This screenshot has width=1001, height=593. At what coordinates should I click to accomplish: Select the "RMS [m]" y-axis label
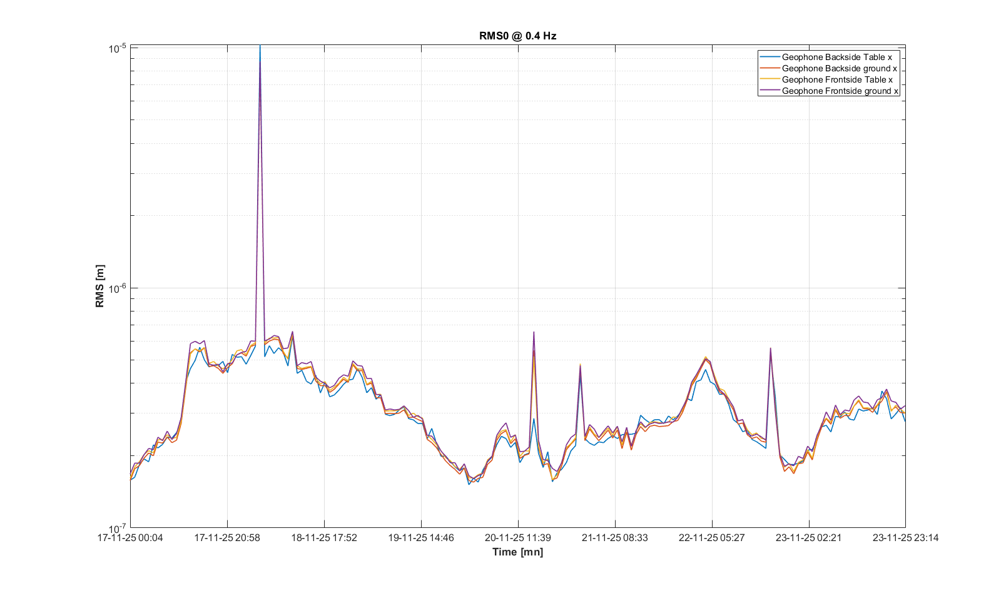click(99, 286)
